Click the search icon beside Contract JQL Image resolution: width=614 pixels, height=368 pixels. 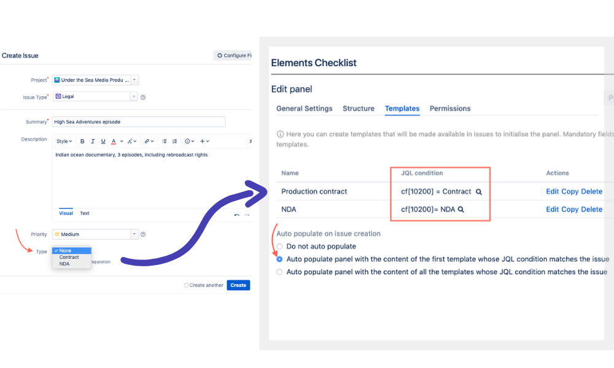point(478,191)
